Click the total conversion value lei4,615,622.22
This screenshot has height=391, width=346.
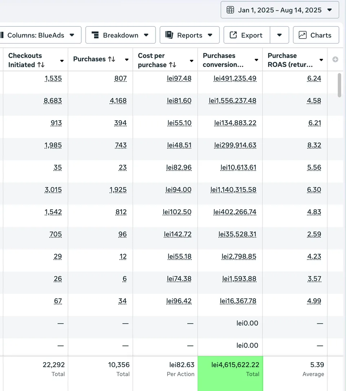235,365
